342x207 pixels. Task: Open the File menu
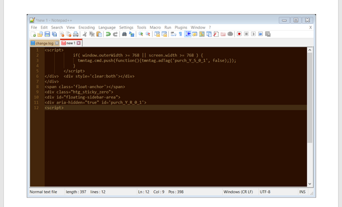click(x=34, y=27)
